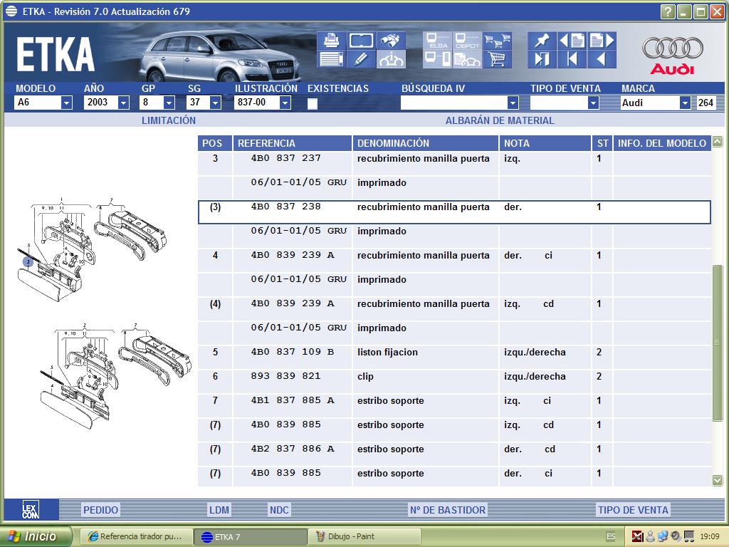
Task: Select liston fijacion row 4B0 837 109 B
Action: pos(454,358)
